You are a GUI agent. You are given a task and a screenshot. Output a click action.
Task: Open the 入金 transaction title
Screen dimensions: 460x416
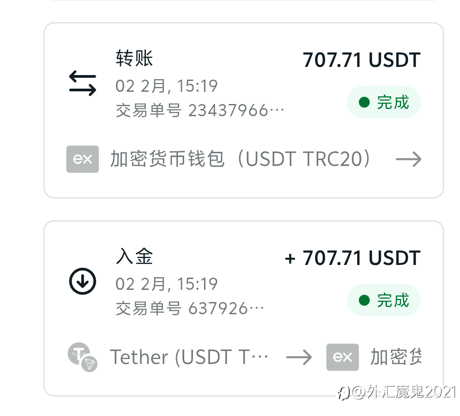[x=135, y=257]
